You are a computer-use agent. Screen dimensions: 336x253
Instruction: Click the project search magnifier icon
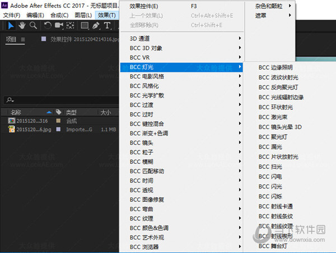[10, 100]
